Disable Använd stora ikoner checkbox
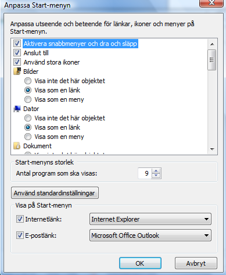226x275 pixels. [x=17, y=62]
